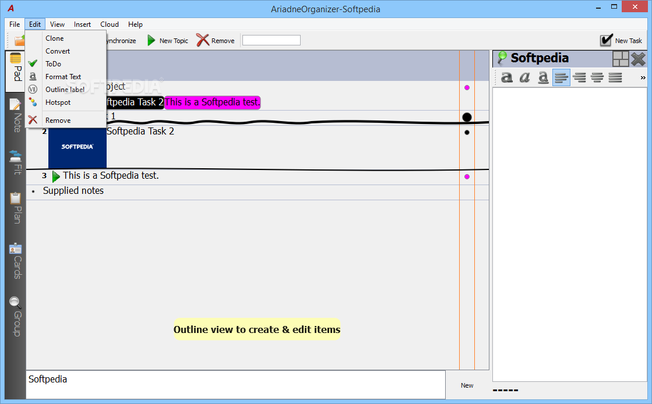Click the red X toolbar Remove icon
This screenshot has height=404, width=652.
[x=203, y=40]
